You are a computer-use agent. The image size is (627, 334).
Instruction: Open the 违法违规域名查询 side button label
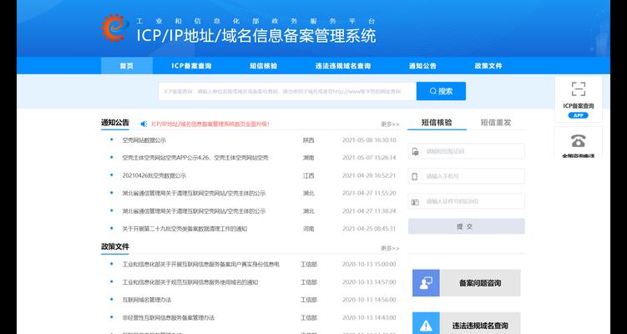tap(480, 326)
